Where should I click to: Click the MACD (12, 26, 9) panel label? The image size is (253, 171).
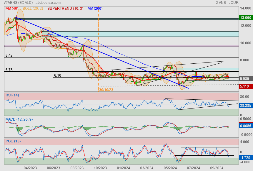(19, 119)
